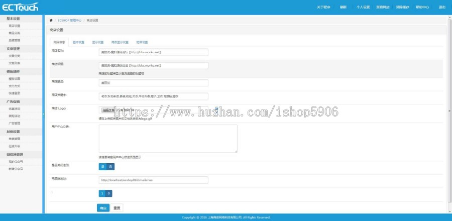Click 清除缓存 in the top bar

coord(402,7)
